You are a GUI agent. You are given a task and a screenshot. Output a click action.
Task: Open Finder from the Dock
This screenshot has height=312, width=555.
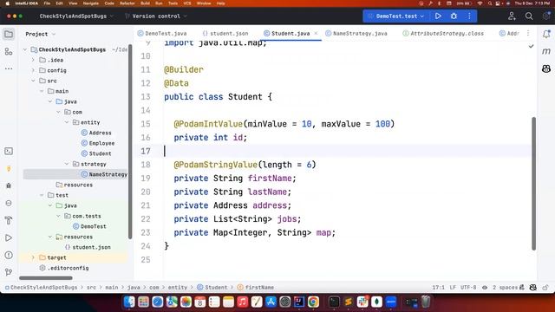click(129, 302)
